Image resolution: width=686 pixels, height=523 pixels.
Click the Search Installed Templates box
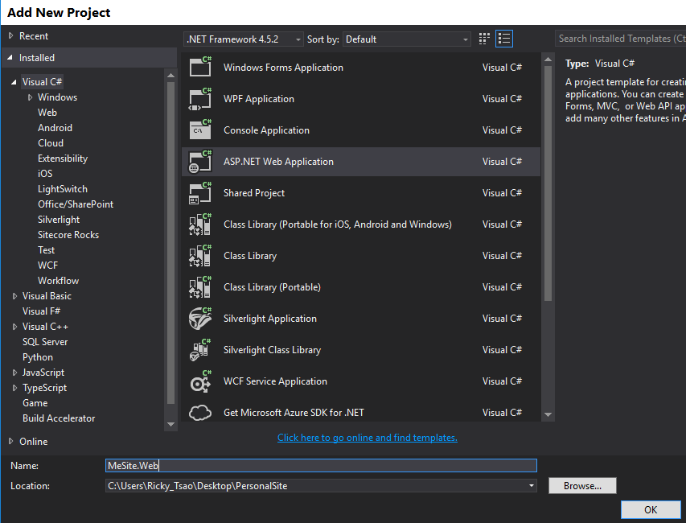(620, 39)
